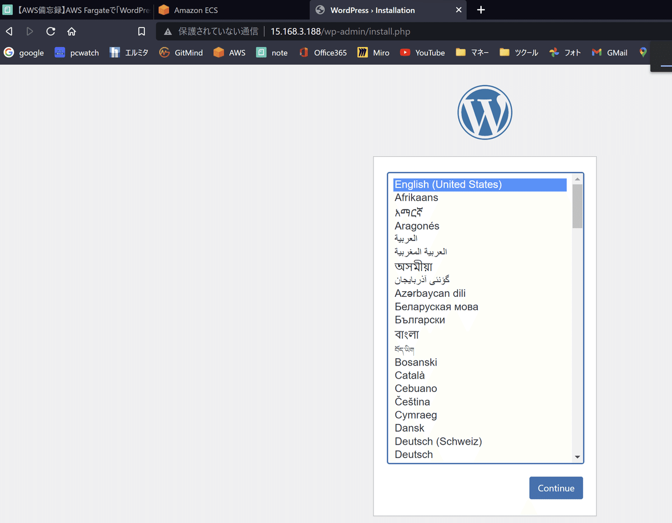672x523 pixels.
Task: Select Bosanski in the language list
Action: pyautogui.click(x=480, y=362)
